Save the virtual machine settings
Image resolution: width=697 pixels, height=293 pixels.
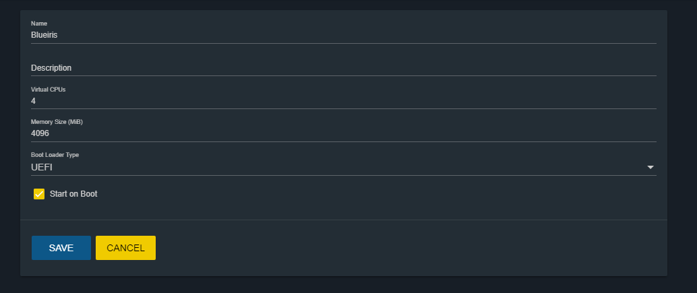click(61, 248)
